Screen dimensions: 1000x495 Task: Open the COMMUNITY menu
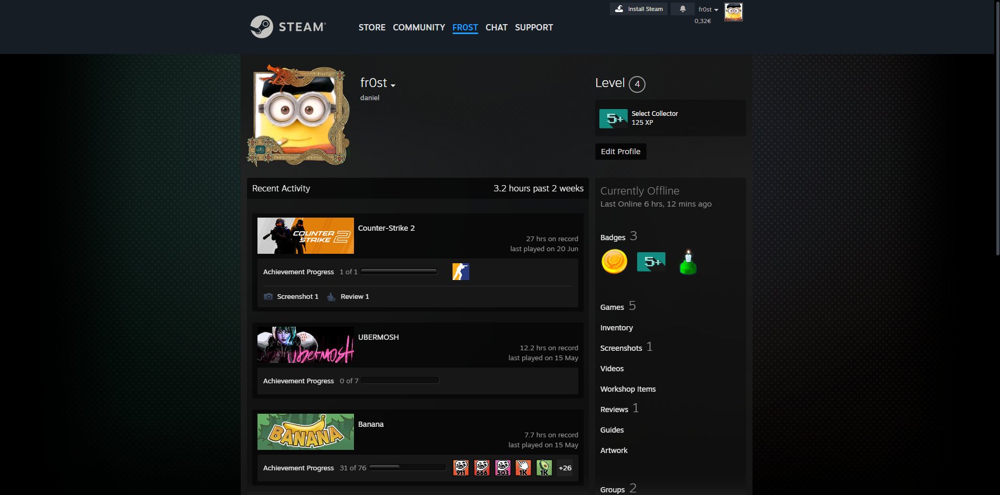[x=419, y=27]
